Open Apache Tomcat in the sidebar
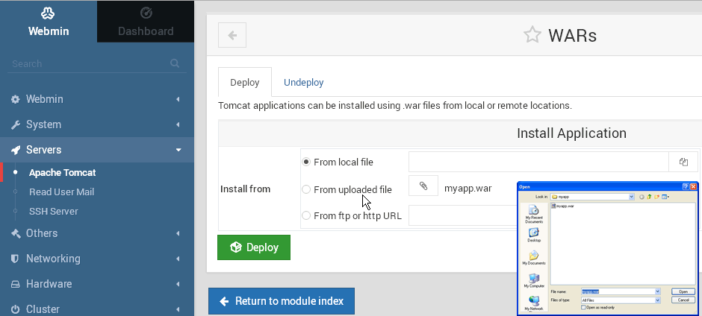 pyautogui.click(x=62, y=172)
